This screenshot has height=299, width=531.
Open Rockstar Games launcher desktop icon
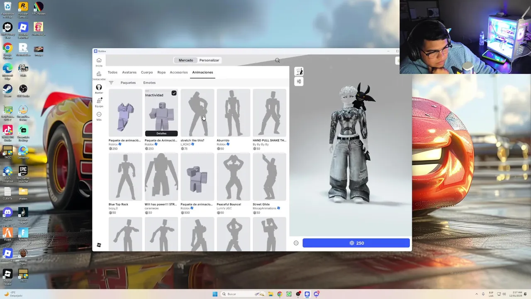(23, 10)
